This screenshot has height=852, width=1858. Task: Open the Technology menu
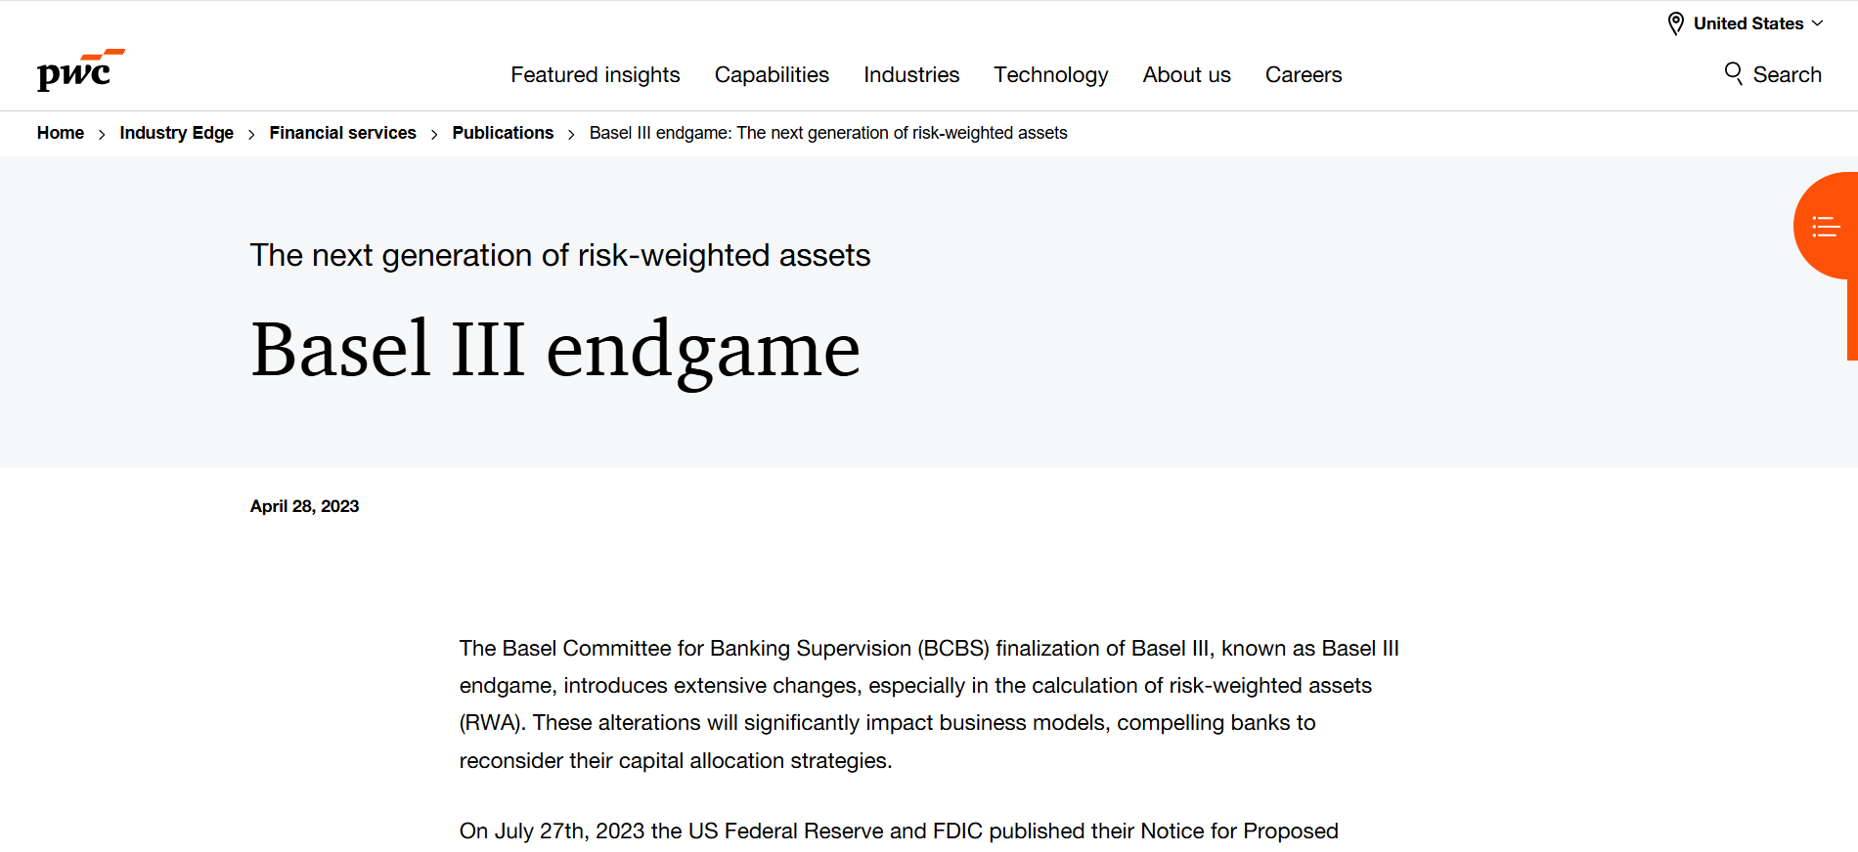[1050, 74]
